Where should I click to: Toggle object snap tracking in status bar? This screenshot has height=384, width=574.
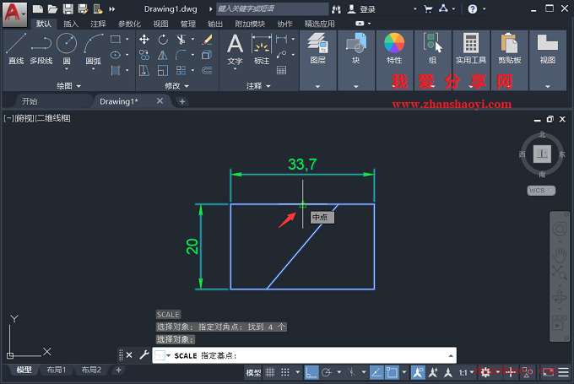[x=376, y=373]
